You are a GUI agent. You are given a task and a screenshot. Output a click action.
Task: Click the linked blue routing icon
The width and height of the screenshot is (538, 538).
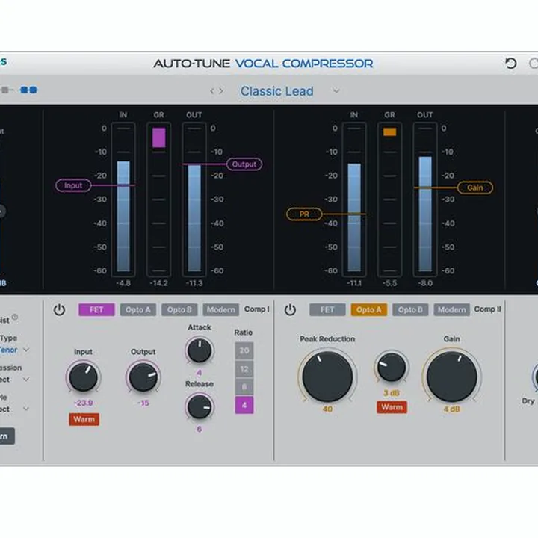[x=29, y=90]
